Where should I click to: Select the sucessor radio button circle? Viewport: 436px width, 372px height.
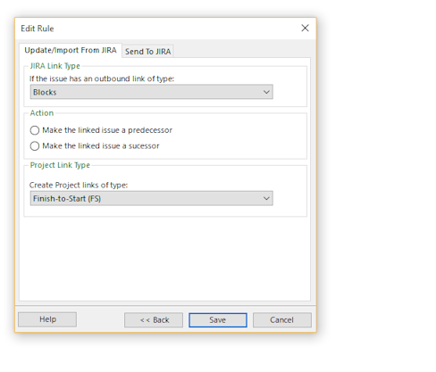click(35, 146)
